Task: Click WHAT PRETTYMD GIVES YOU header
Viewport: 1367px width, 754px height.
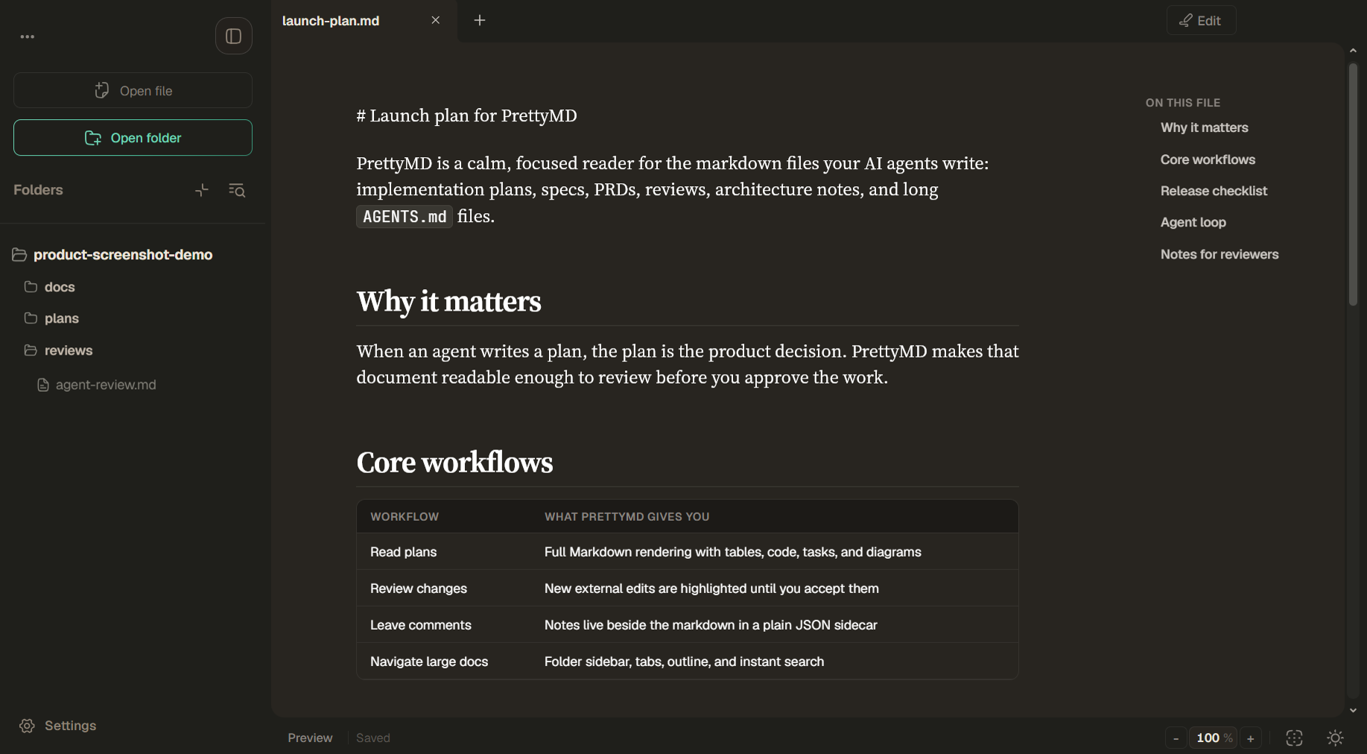Action: click(x=627, y=517)
